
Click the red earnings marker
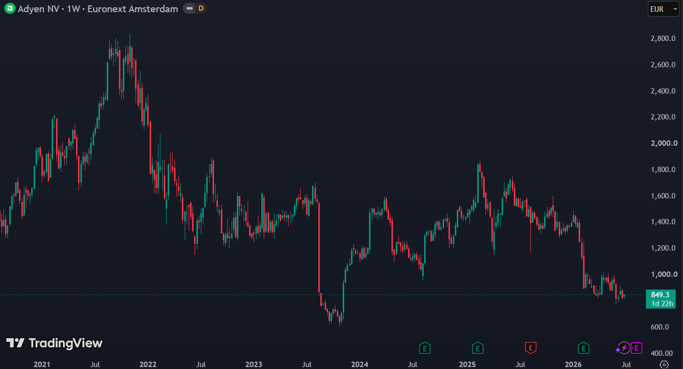530,348
